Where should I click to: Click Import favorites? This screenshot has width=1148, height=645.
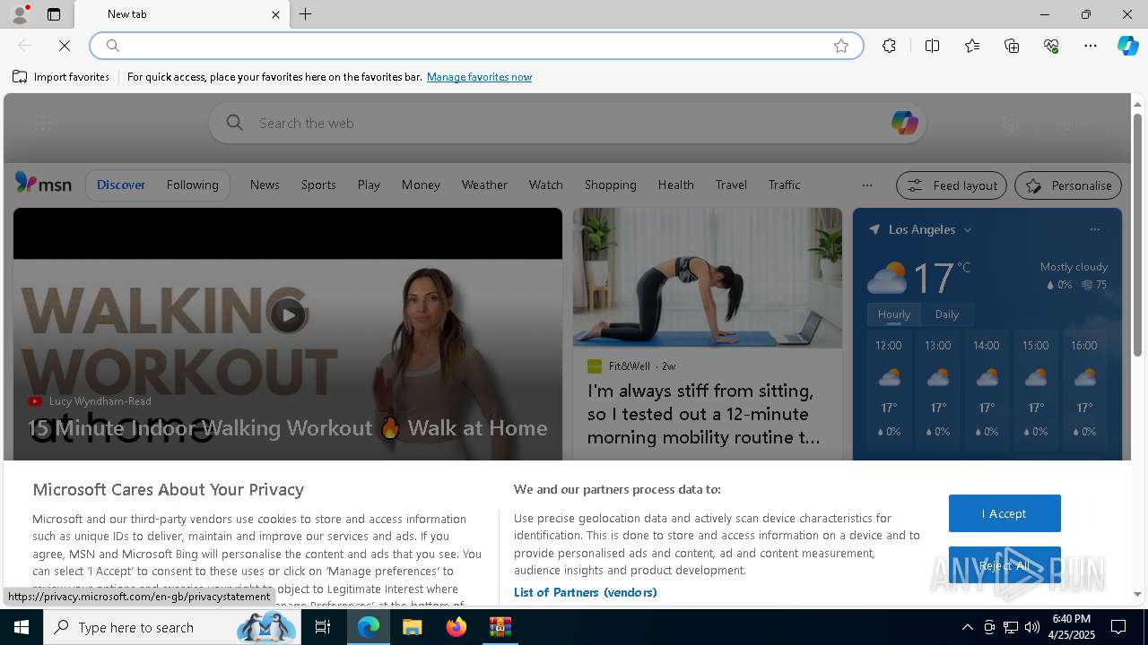pyautogui.click(x=61, y=77)
